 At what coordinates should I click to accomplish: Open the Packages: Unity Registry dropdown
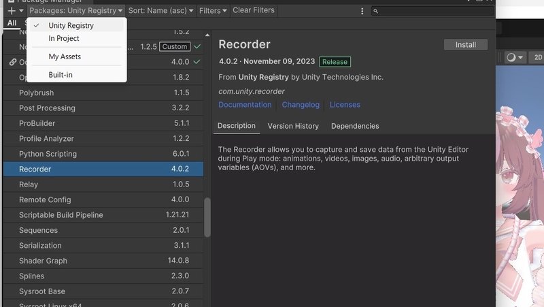(x=76, y=11)
